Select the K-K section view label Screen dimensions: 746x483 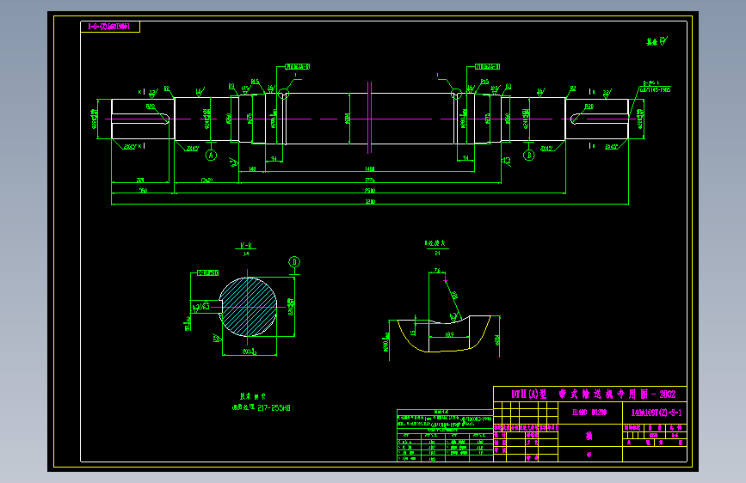click(246, 245)
